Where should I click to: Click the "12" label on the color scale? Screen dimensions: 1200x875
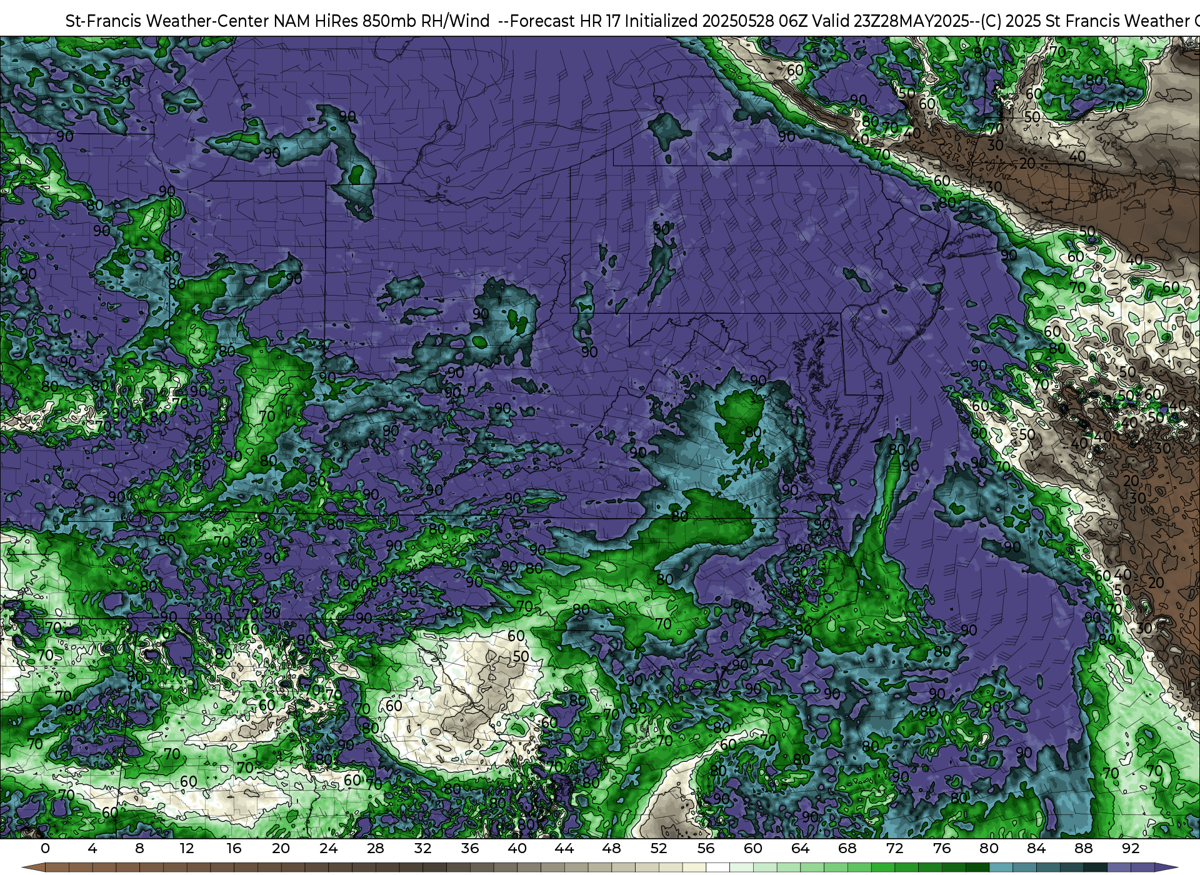click(x=187, y=848)
